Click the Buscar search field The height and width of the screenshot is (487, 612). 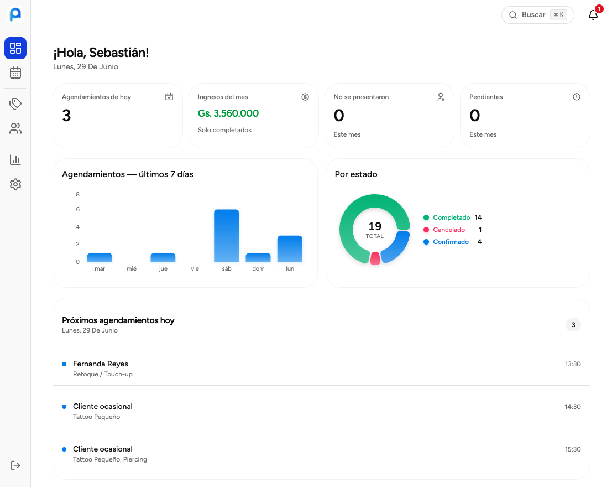tap(537, 15)
